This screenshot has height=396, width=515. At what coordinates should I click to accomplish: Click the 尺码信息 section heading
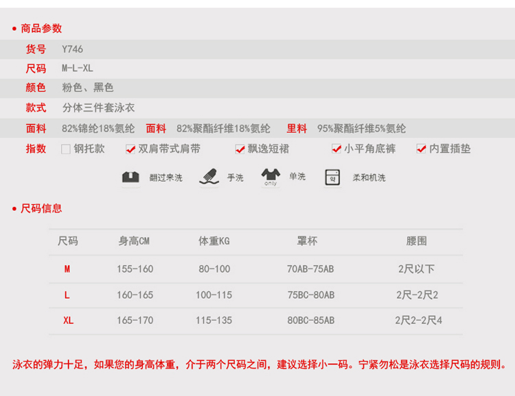click(x=41, y=208)
